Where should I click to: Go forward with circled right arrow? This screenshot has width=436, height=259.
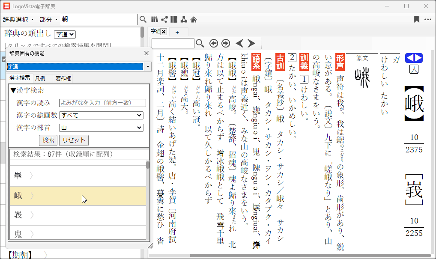point(226,43)
